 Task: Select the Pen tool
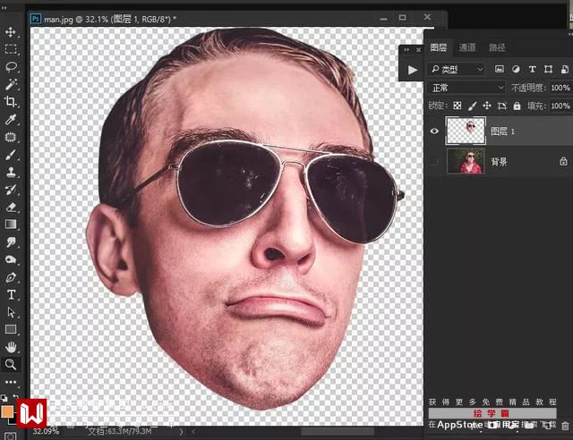point(10,277)
